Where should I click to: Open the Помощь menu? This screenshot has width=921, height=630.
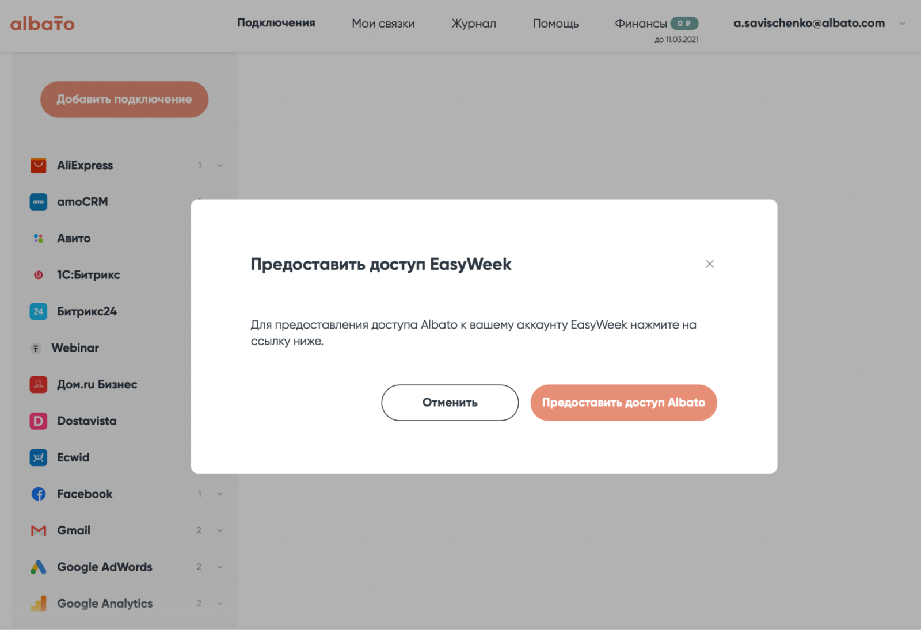[x=555, y=24]
